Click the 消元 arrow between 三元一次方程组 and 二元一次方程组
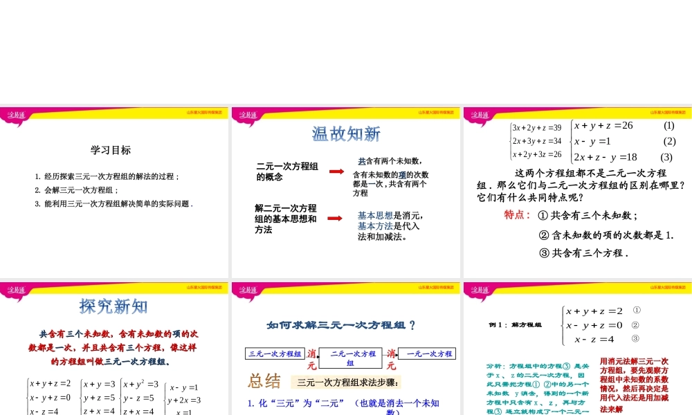This screenshot has height=415, width=692. pyautogui.click(x=311, y=358)
